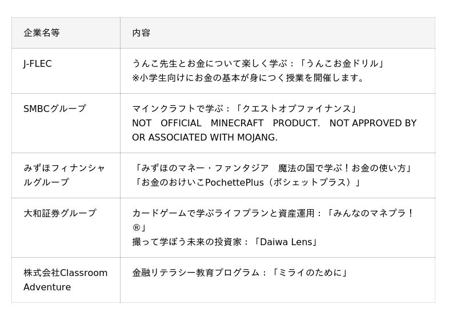Click the クエストオブファイナンス program line
Viewport: 457px width, 320px height.
pyautogui.click(x=244, y=109)
